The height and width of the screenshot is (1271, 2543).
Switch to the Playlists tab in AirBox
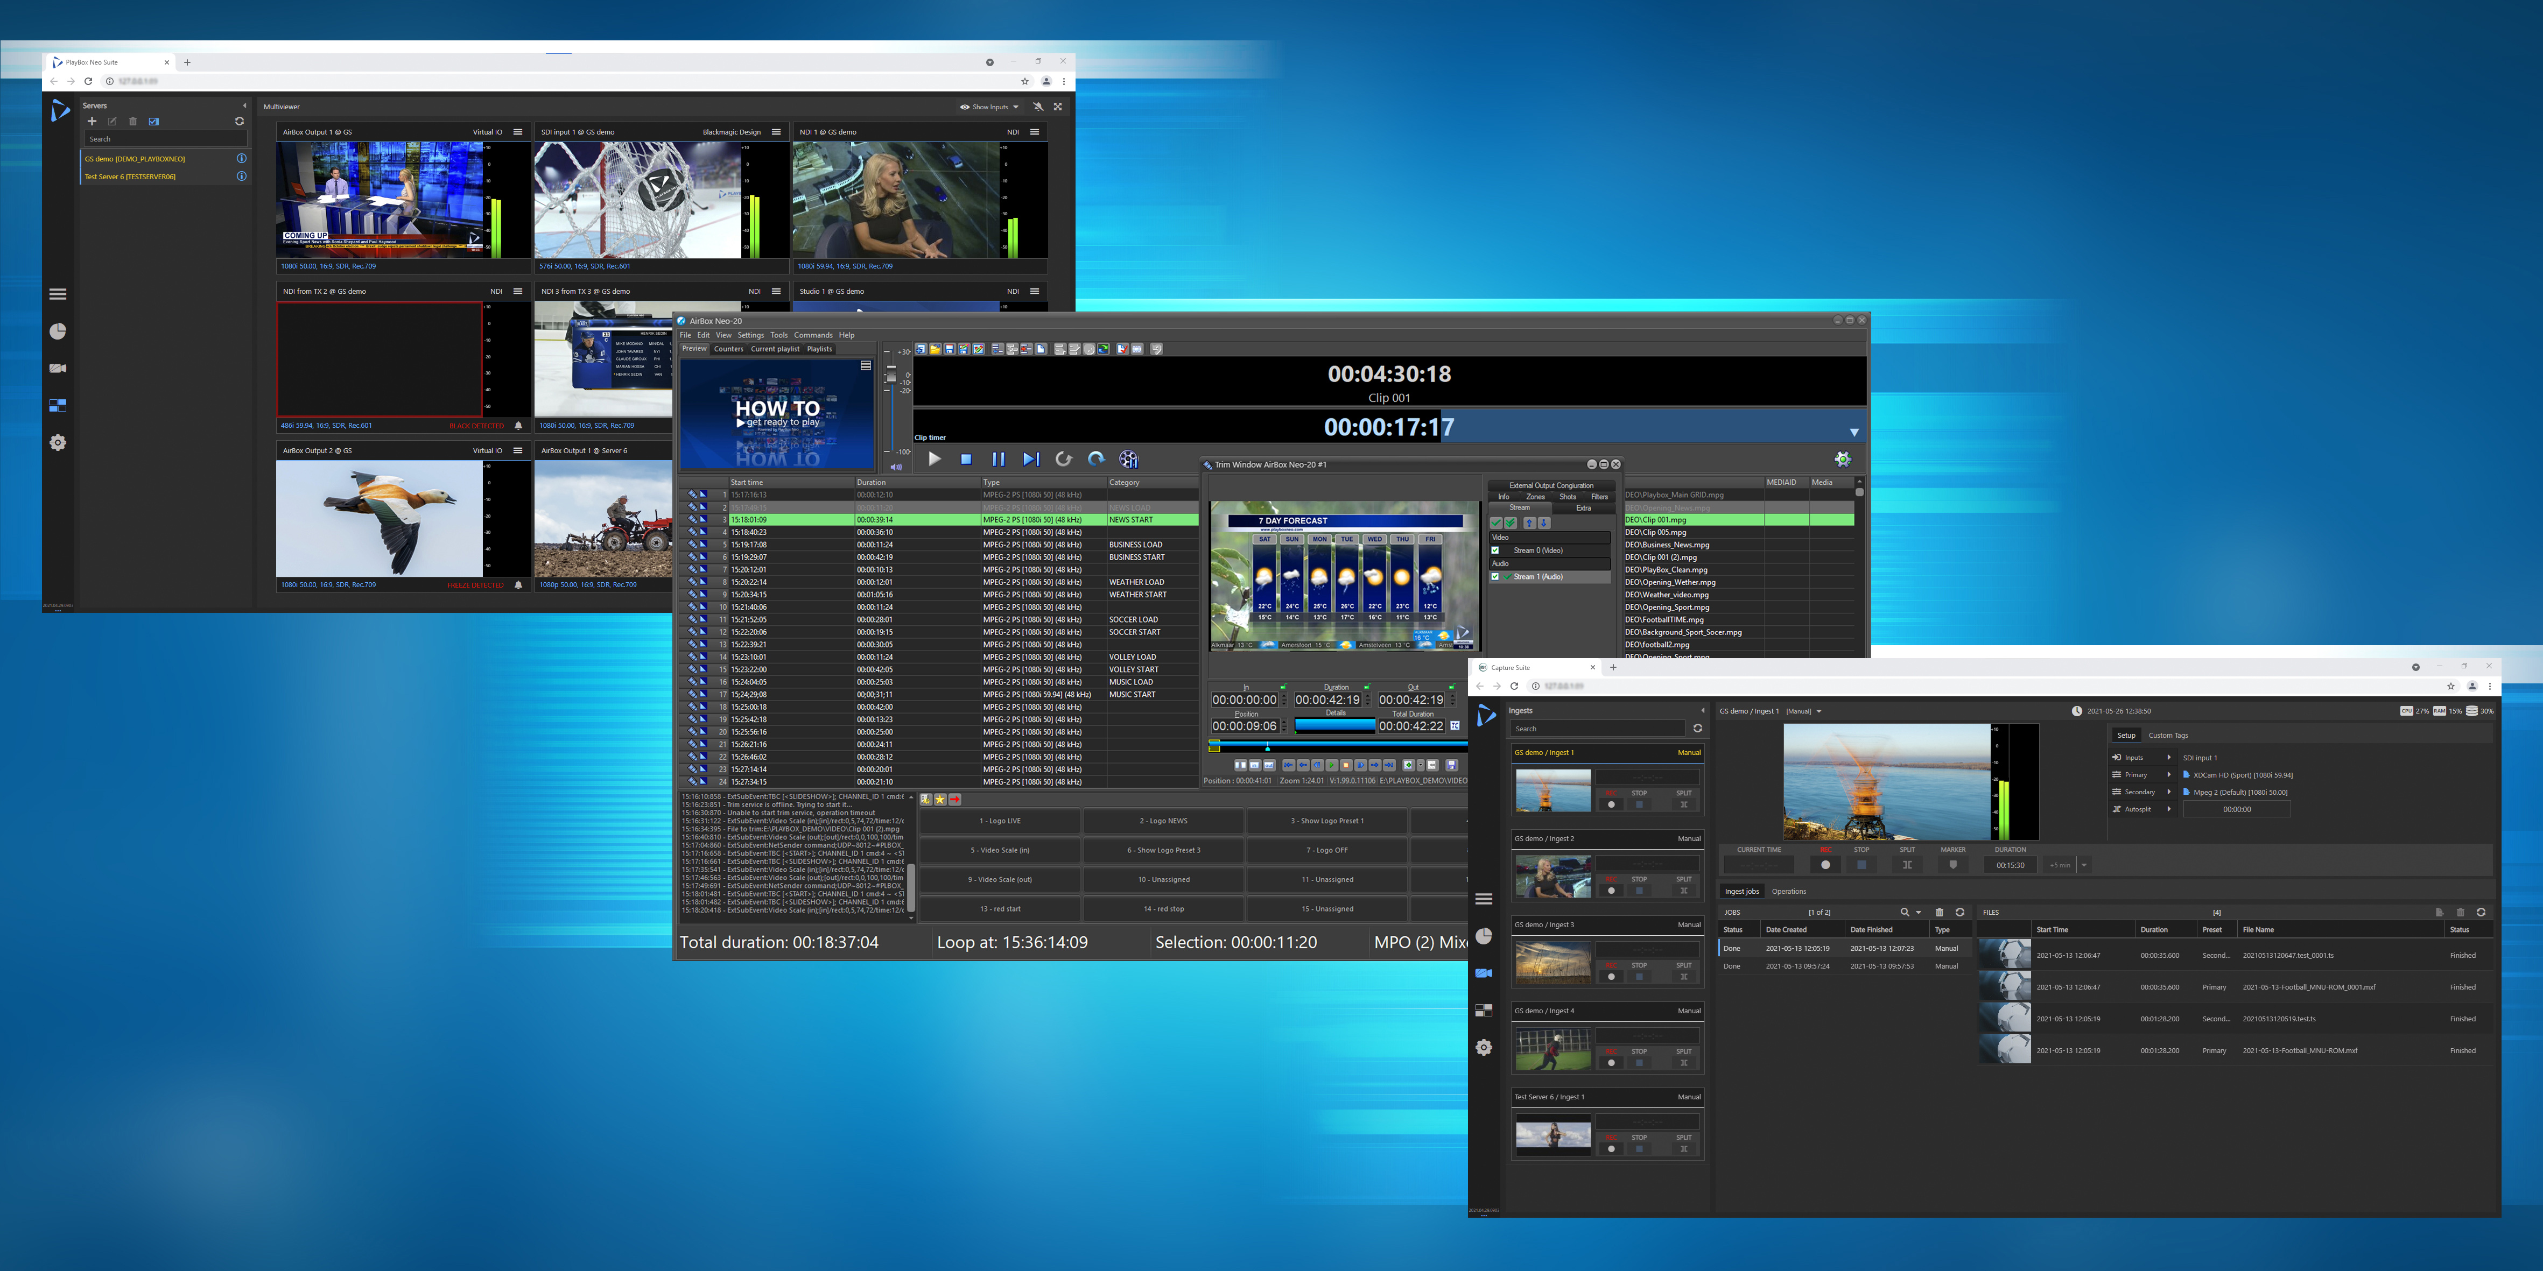point(819,349)
